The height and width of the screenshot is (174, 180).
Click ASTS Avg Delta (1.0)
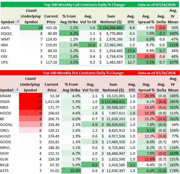tap(161, 171)
